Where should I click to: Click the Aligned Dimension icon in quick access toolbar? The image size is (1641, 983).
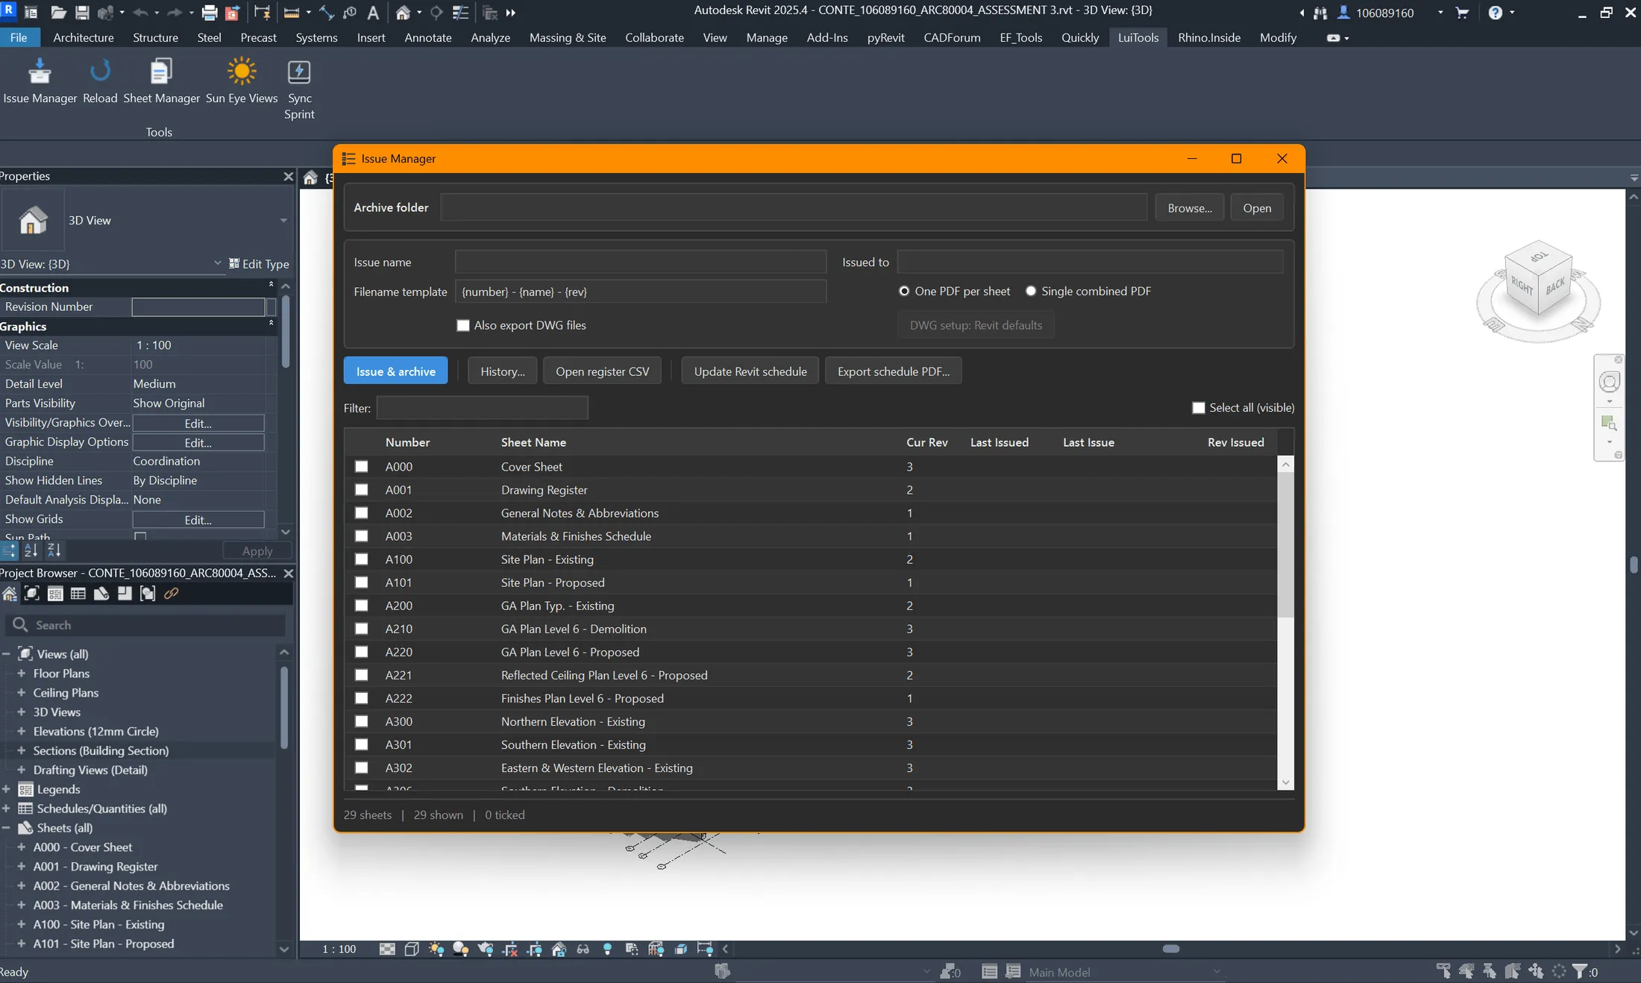coord(327,13)
